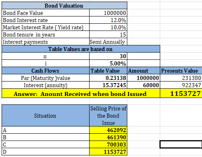Select the Par (Maturity) value row label
Viewport: 202px width, 157px height.
coord(46,78)
